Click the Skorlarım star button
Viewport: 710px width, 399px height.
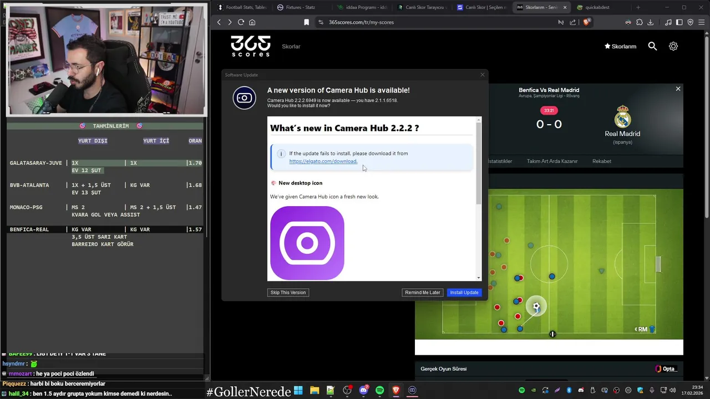pos(620,47)
